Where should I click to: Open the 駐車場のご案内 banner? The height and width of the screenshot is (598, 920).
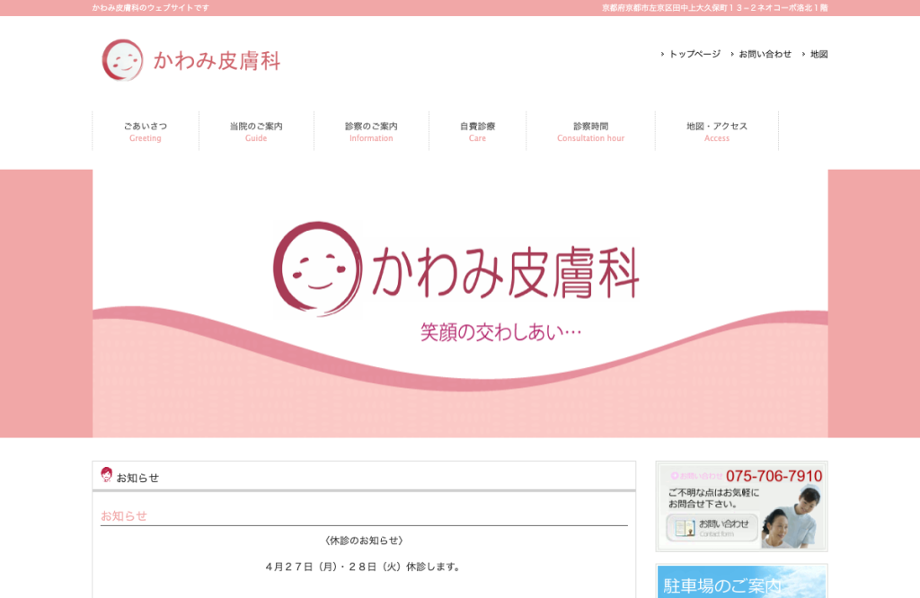coord(741,582)
